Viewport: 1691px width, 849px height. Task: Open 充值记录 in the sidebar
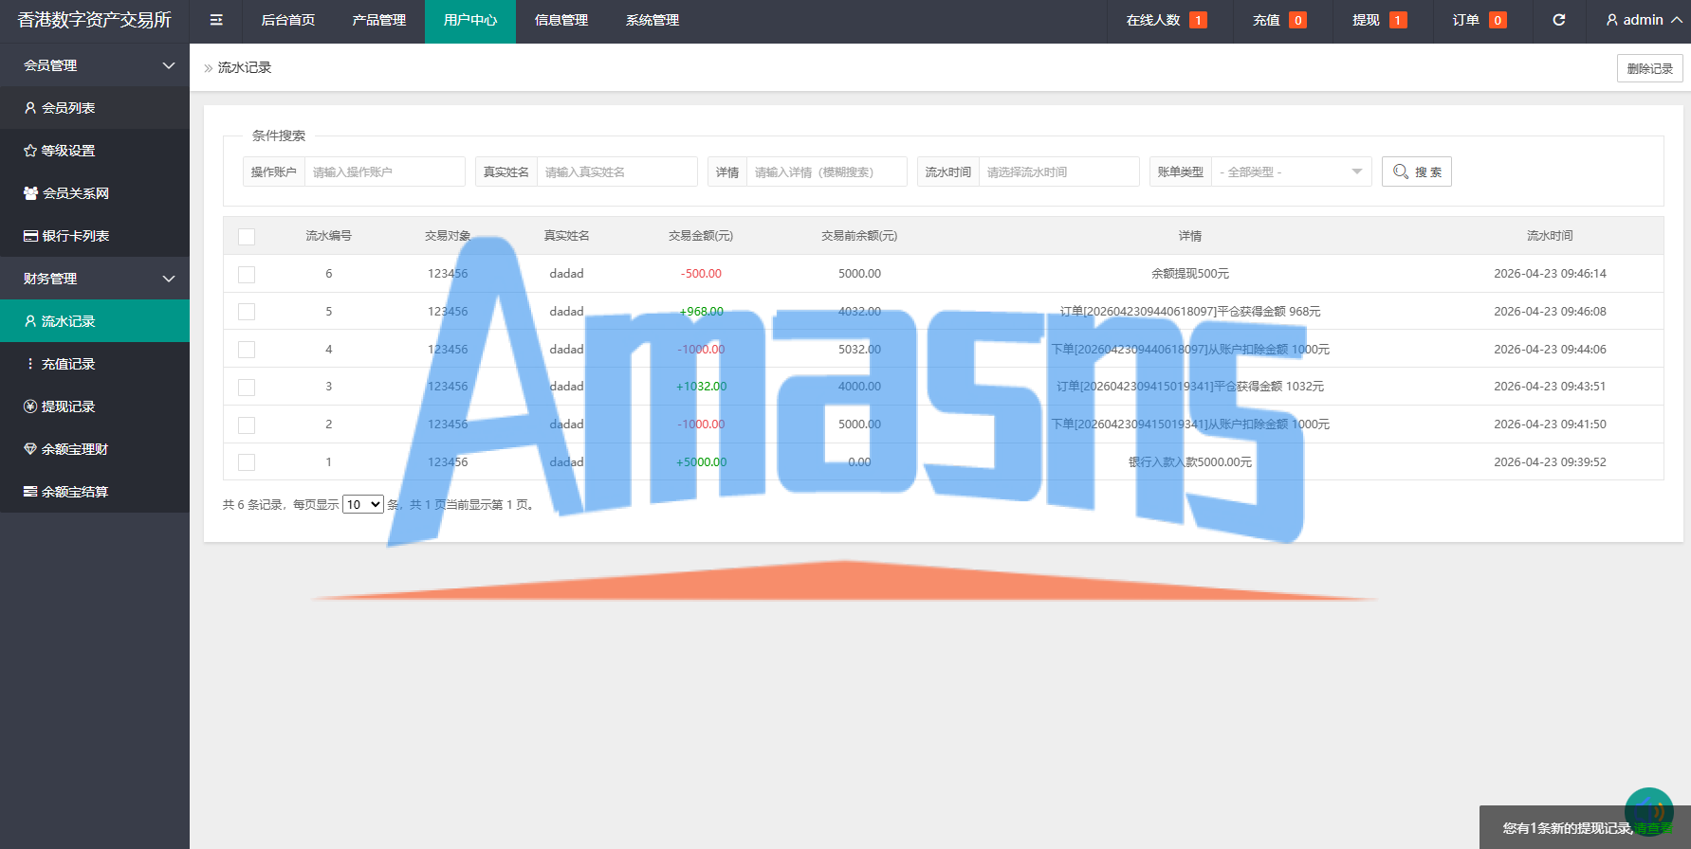pyautogui.click(x=95, y=364)
